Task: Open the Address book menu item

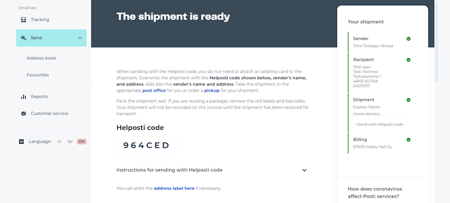Action: (41, 58)
